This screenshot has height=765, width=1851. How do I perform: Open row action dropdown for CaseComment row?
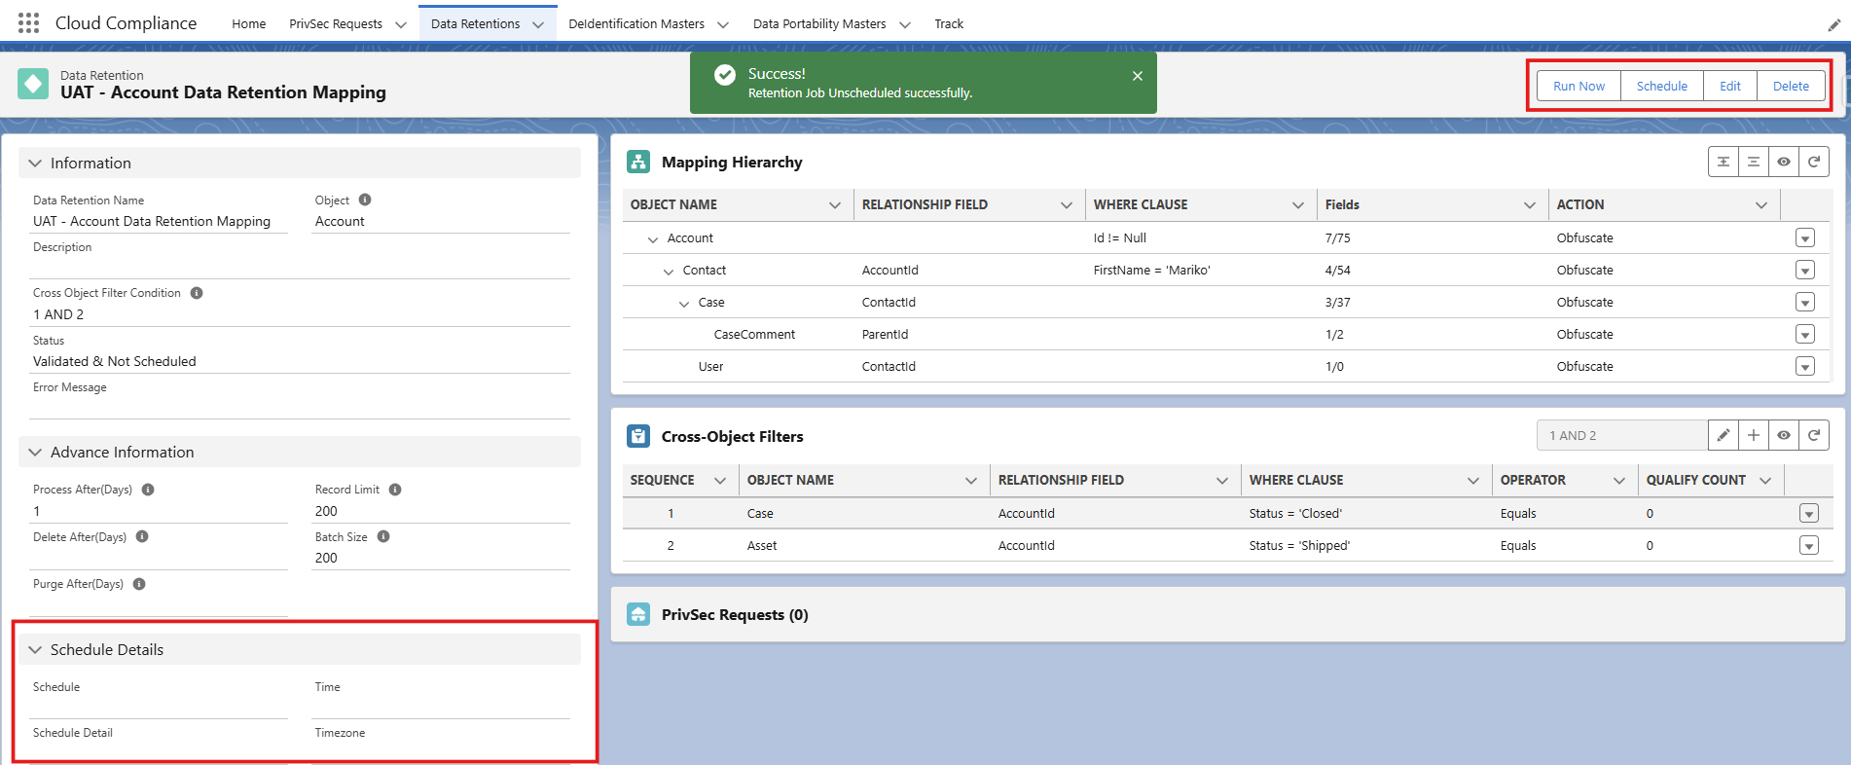[1804, 335]
